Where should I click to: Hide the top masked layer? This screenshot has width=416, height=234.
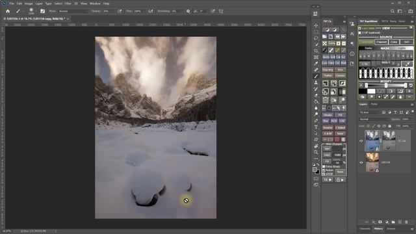[x=361, y=141]
